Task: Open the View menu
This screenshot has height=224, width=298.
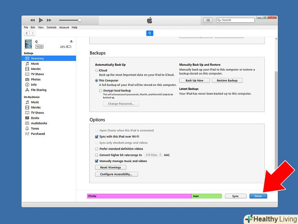Action: coord(41,27)
